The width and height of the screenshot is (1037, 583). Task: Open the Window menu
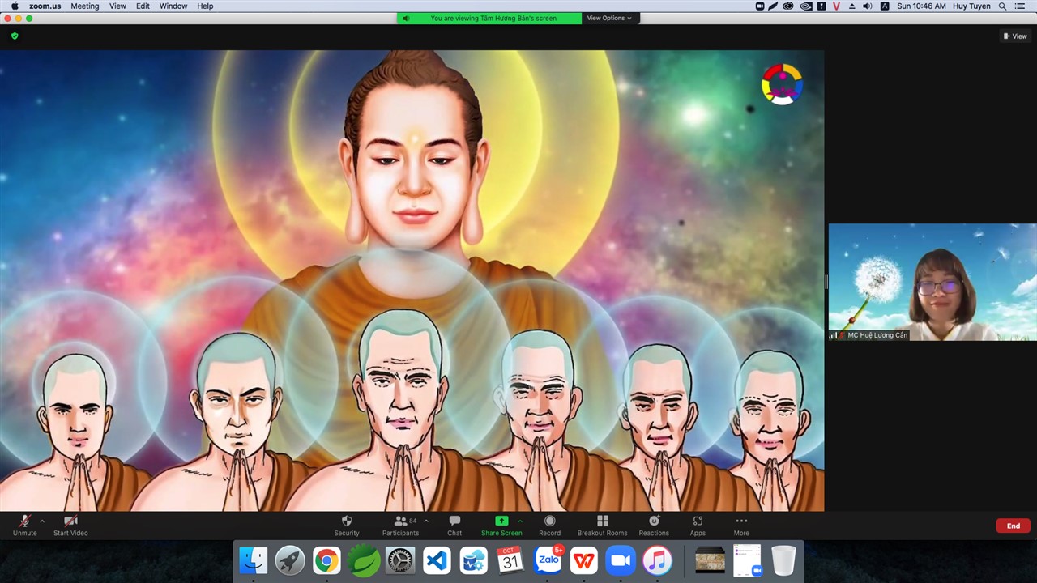click(x=173, y=6)
